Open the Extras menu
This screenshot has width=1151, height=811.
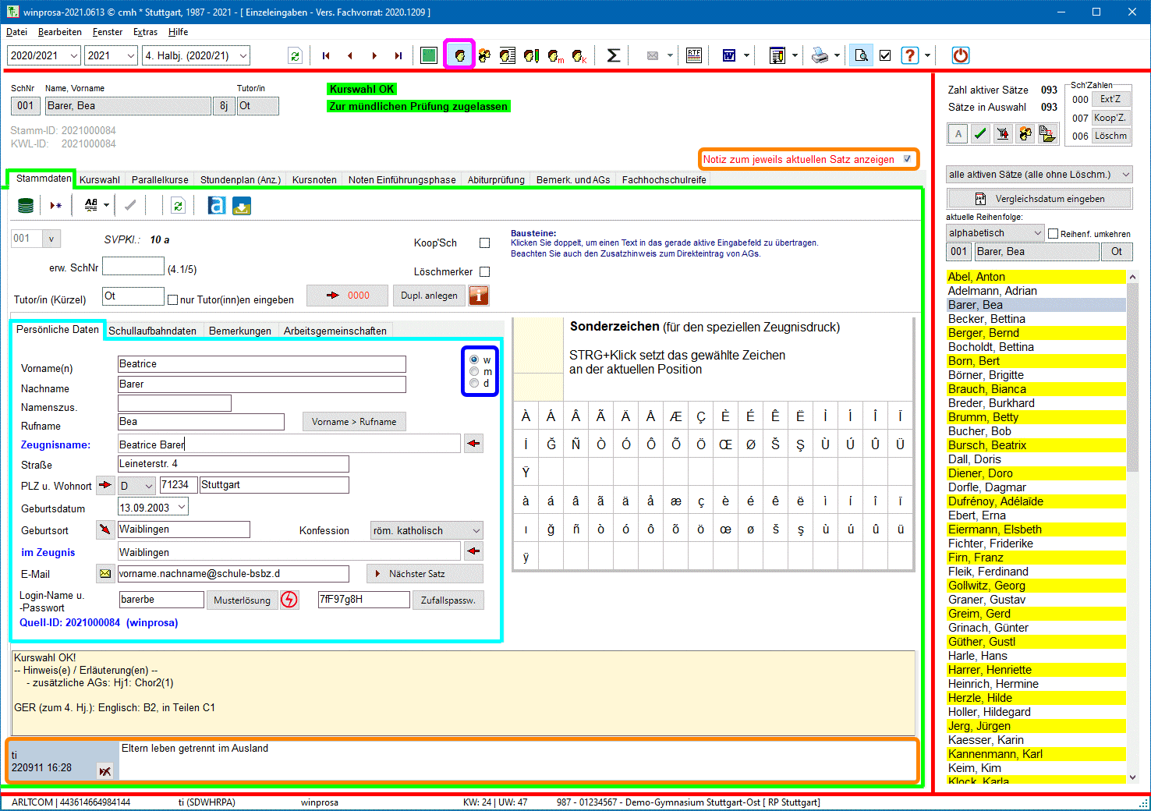[145, 32]
